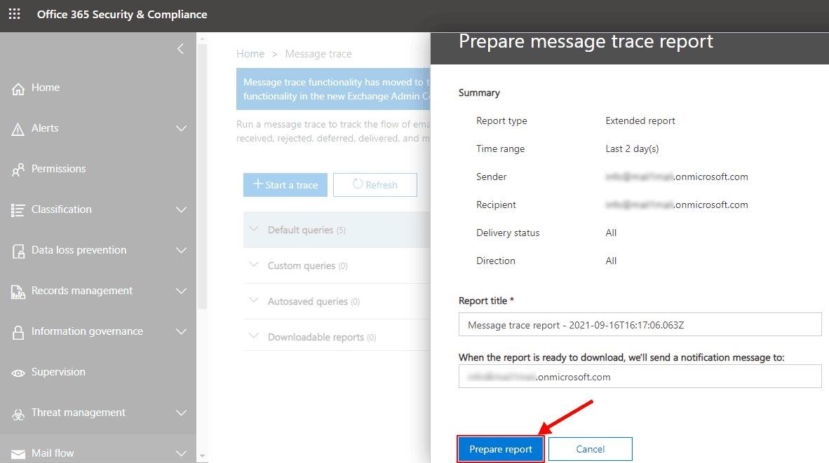Click the Classification list icon
Viewport: 829px width, 463px height.
(x=18, y=210)
